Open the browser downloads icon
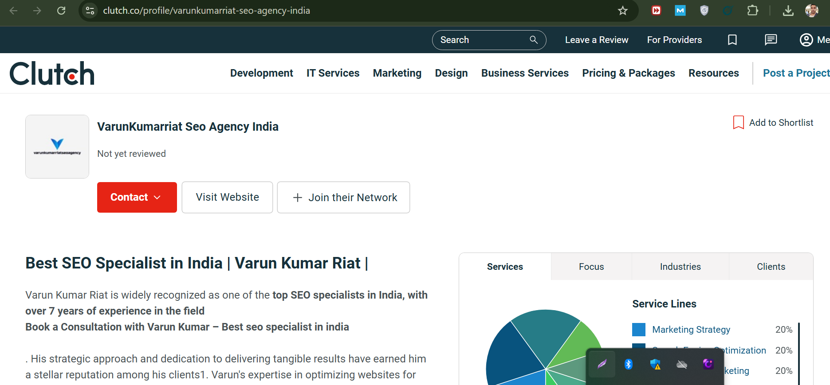Screen dimensions: 830x385 coord(788,11)
